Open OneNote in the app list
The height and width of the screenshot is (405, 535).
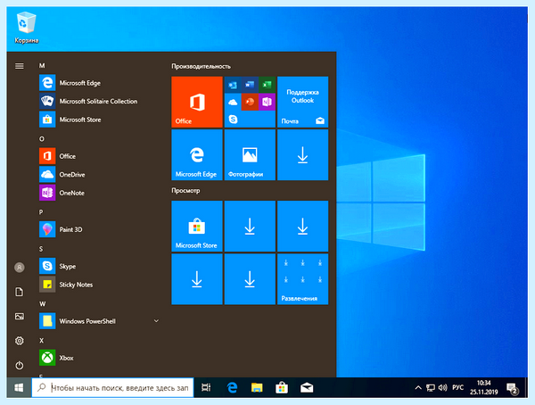pyautogui.click(x=99, y=194)
